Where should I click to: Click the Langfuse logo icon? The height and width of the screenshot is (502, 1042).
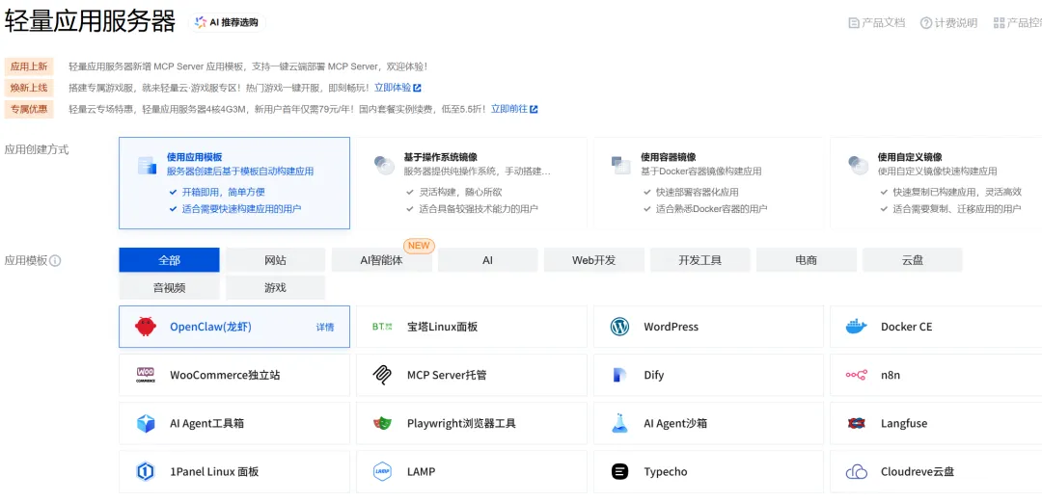(857, 423)
